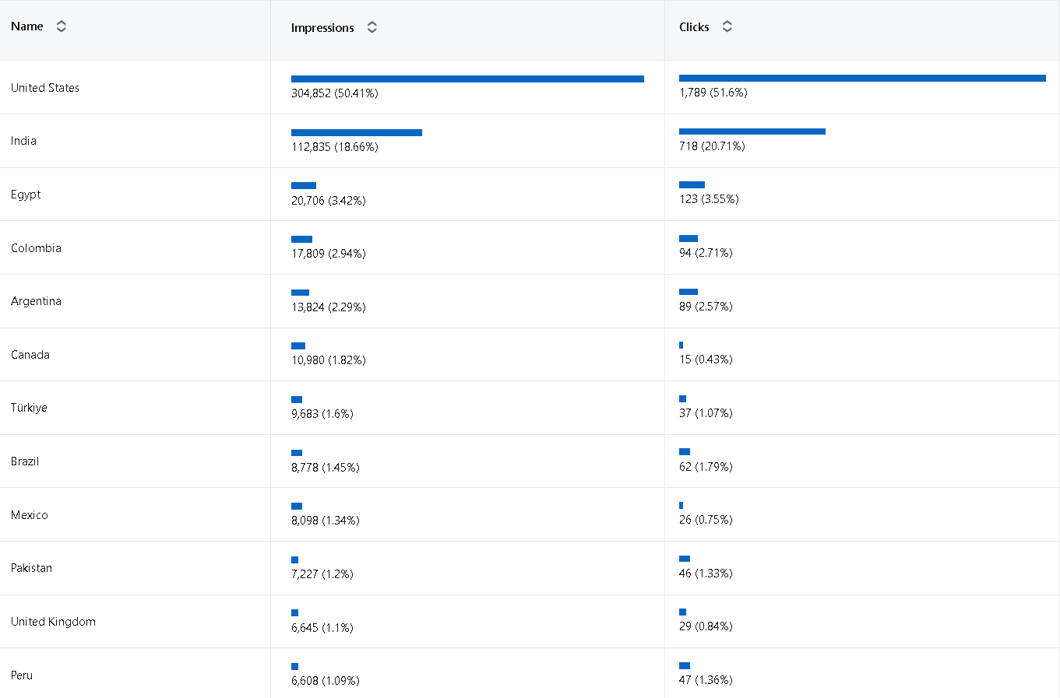This screenshot has width=1060, height=698.
Task: Select the United States row name
Action: coord(45,88)
